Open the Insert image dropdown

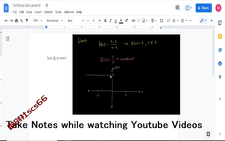point(144,21)
